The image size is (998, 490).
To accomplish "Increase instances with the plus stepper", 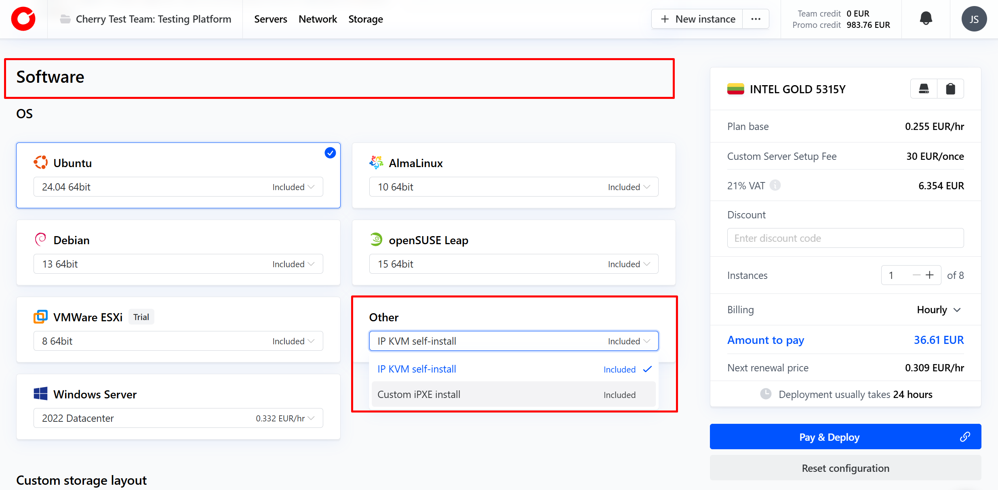I will [x=930, y=275].
